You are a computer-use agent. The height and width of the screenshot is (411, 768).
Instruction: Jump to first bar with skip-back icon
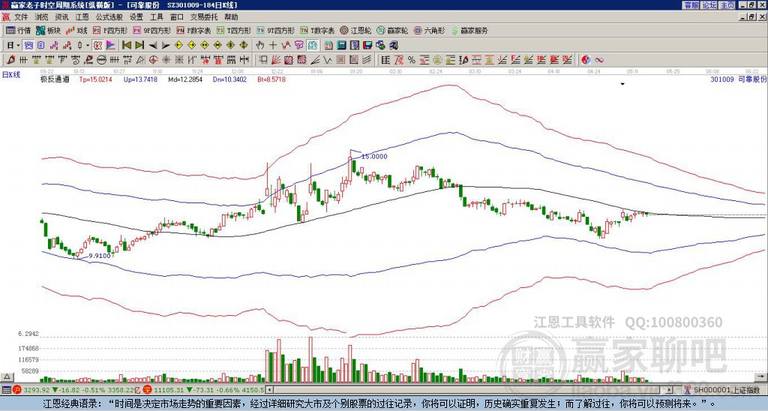pyautogui.click(x=126, y=46)
